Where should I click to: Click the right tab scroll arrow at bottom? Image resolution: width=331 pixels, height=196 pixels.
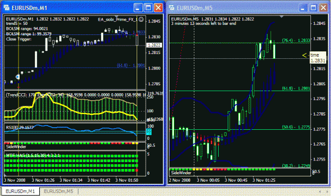click(x=327, y=192)
